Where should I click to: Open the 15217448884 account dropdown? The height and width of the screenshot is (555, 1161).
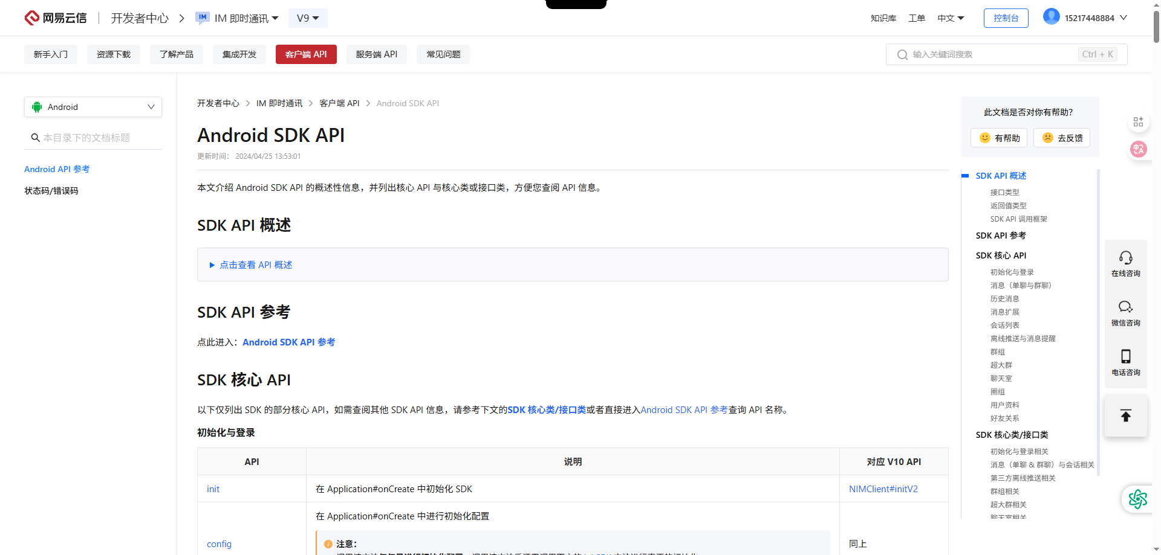pyautogui.click(x=1096, y=18)
